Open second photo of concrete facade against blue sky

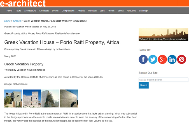tap(32, 98)
